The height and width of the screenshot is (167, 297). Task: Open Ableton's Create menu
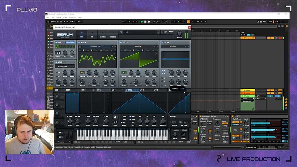pyautogui.click(x=58, y=18)
